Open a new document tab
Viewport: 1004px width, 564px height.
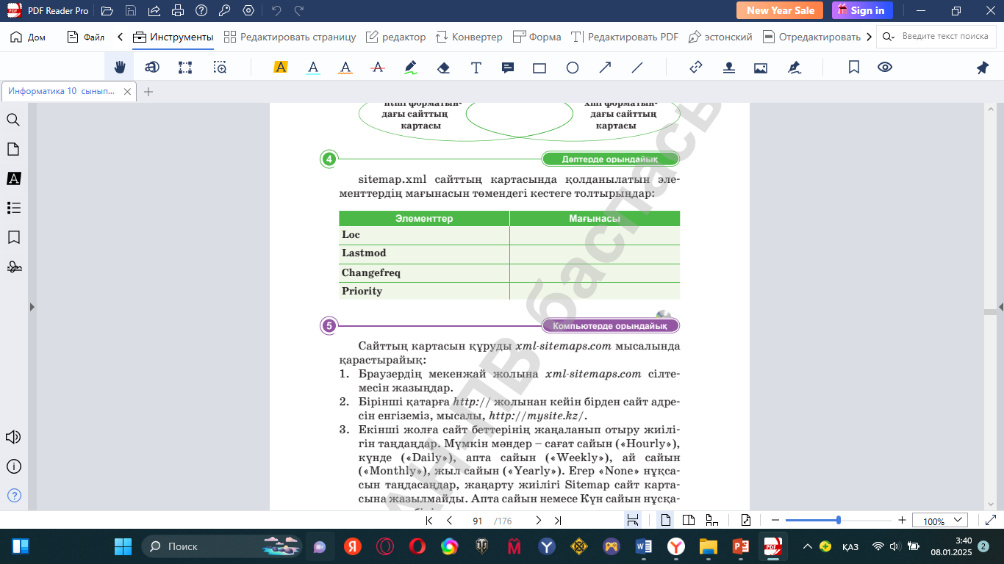pos(148,92)
